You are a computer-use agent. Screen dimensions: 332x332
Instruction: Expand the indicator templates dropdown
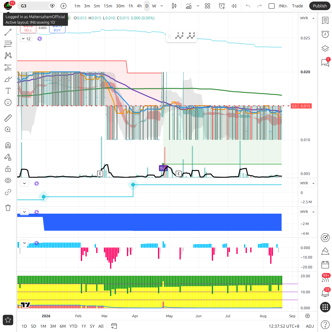198,6
